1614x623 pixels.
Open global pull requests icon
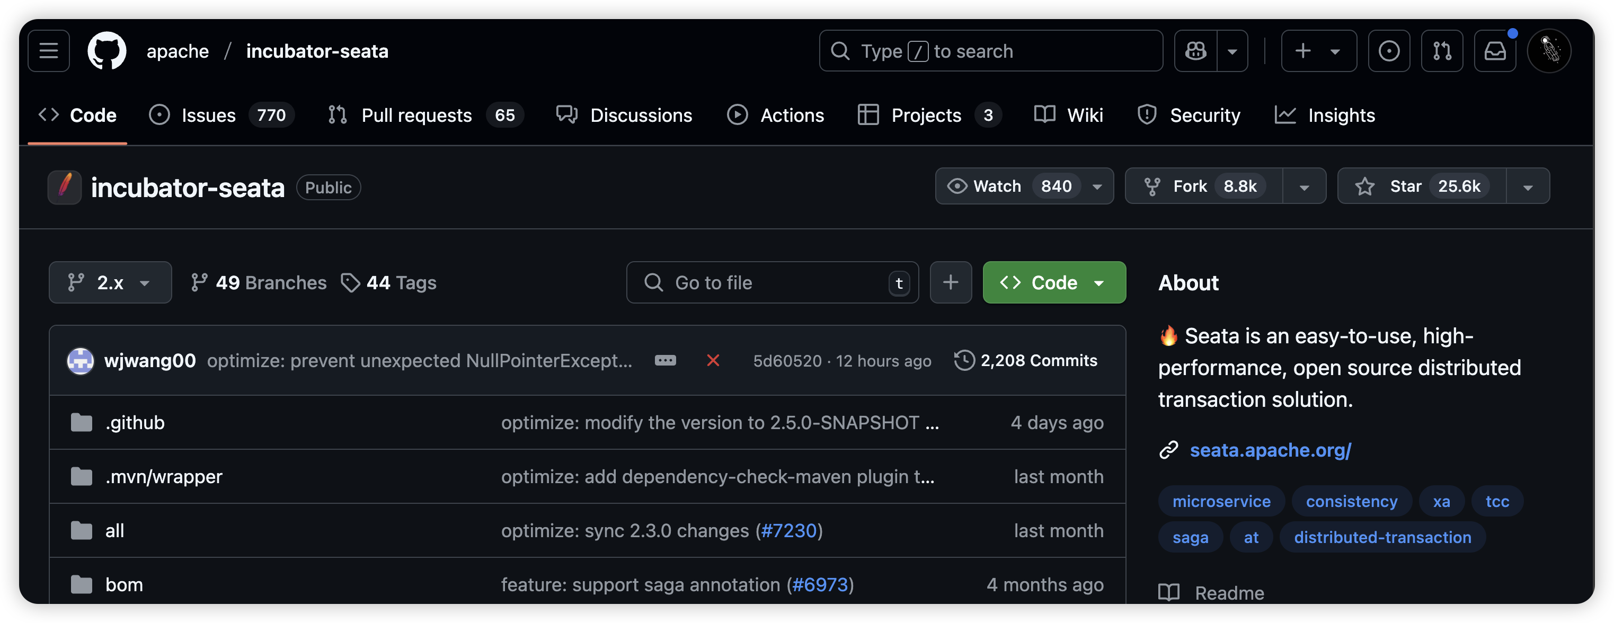(x=1442, y=51)
